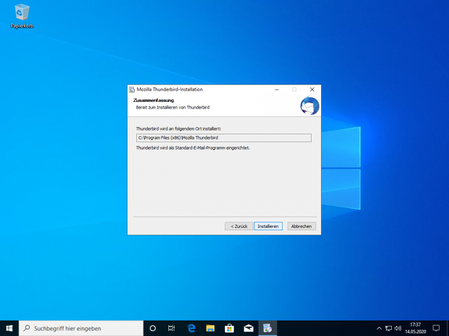The width and height of the screenshot is (449, 336).
Task: Open Task View on the taskbar
Action: coord(172,328)
